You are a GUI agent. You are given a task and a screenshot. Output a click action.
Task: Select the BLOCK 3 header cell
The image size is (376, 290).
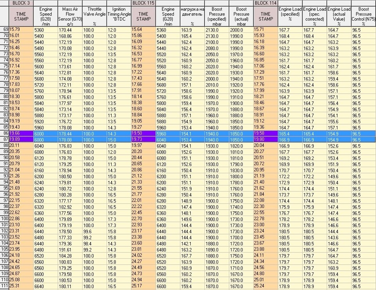tap(21, 3)
